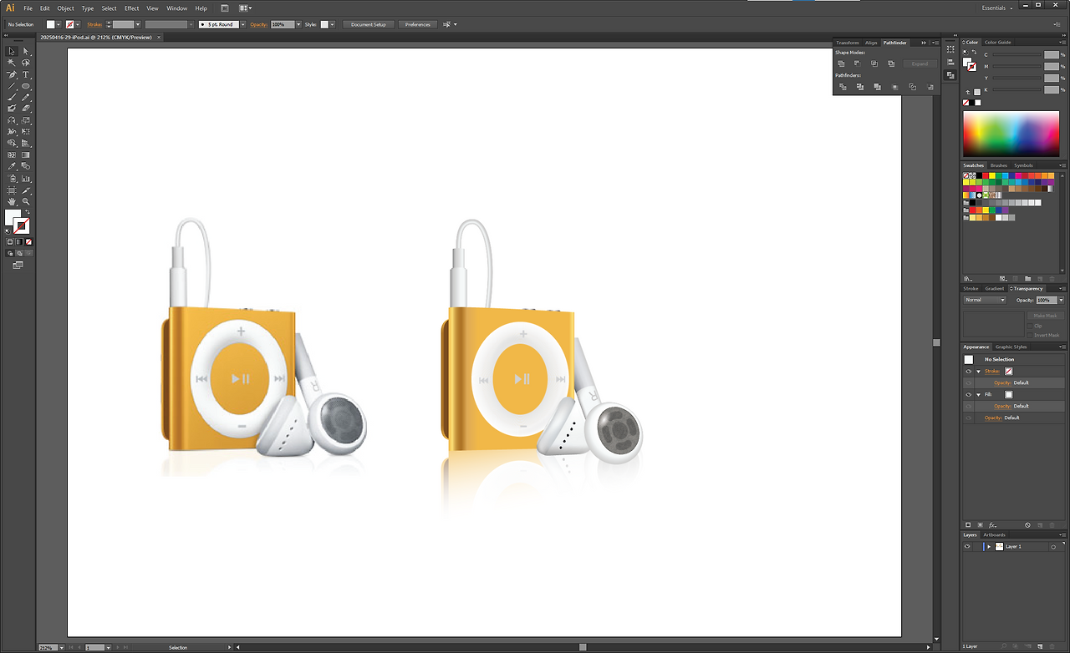Click the Unite shape mode icon
The height and width of the screenshot is (653, 1070).
[841, 63]
